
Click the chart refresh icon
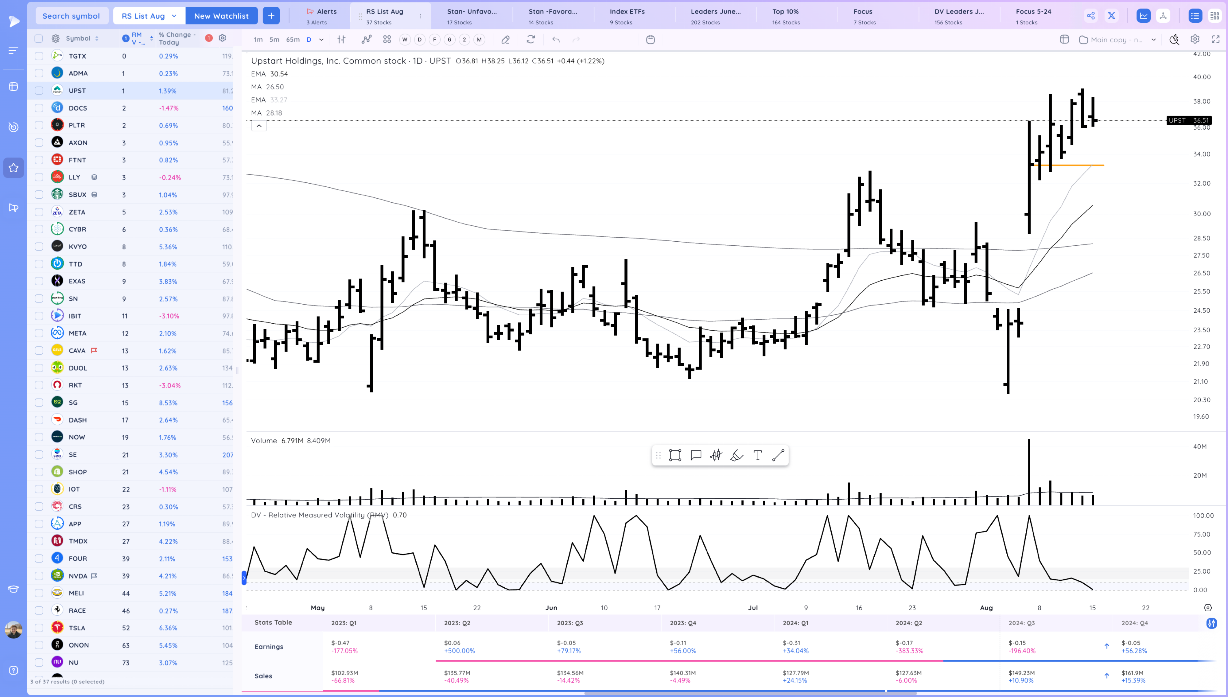click(x=531, y=40)
